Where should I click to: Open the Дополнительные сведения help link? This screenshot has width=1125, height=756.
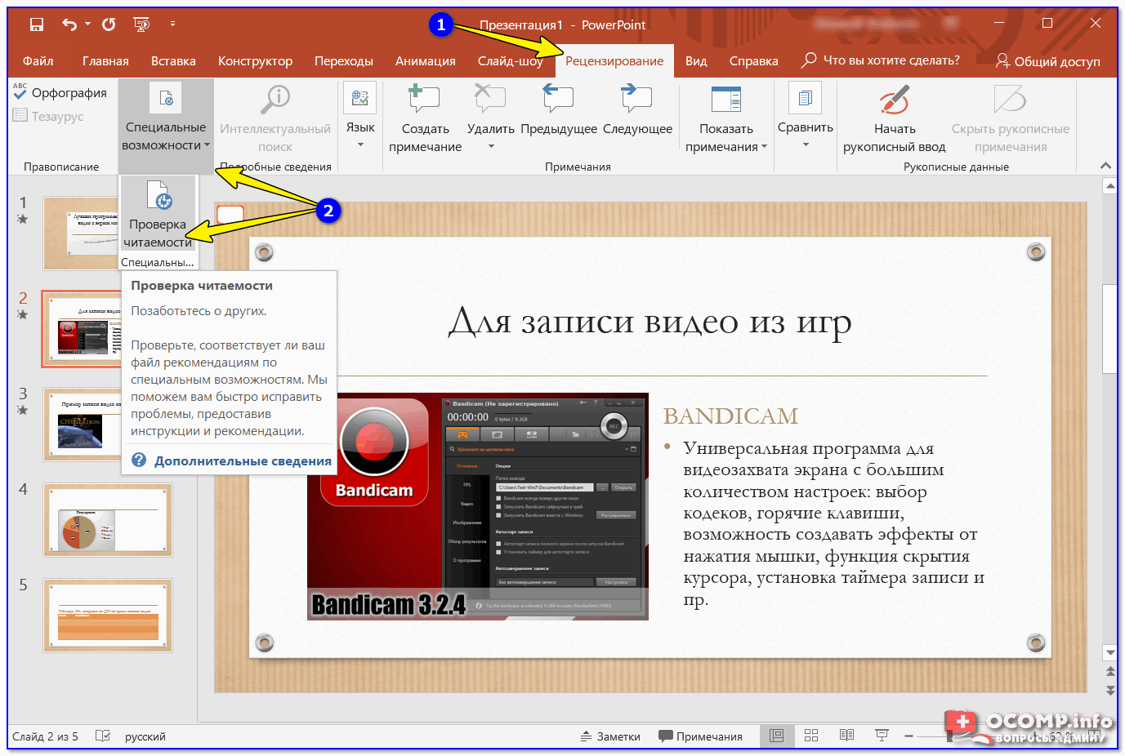click(x=243, y=460)
